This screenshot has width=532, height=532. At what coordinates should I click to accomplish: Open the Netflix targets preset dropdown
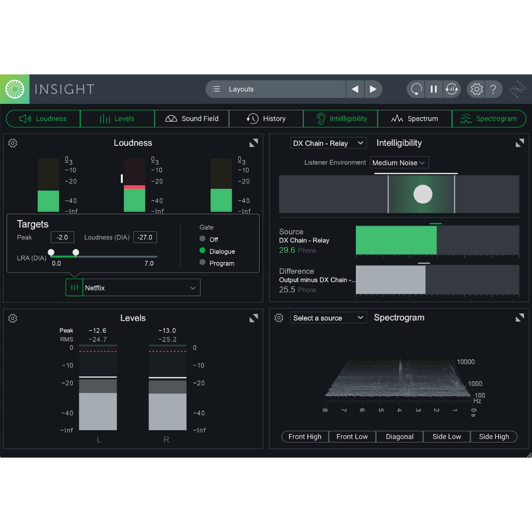click(x=141, y=288)
